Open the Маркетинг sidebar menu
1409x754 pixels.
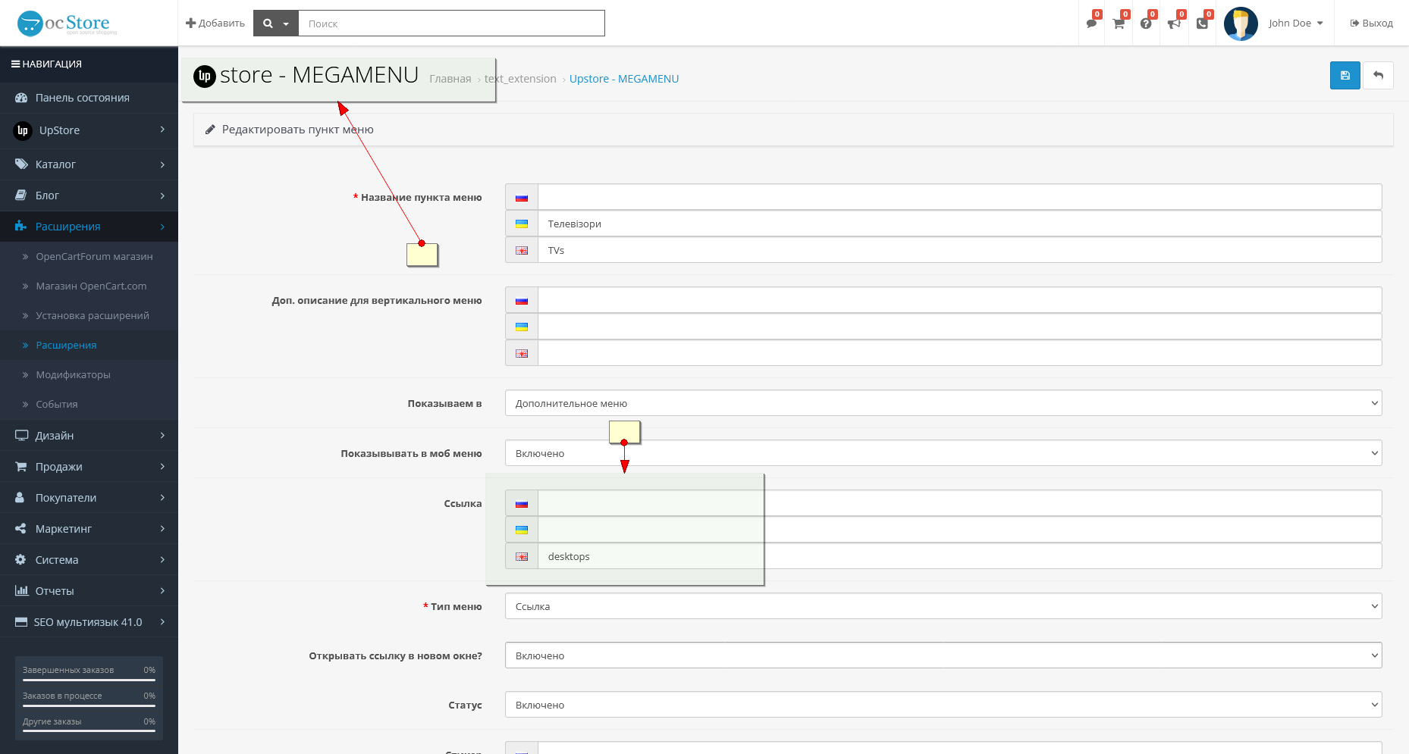(89, 529)
